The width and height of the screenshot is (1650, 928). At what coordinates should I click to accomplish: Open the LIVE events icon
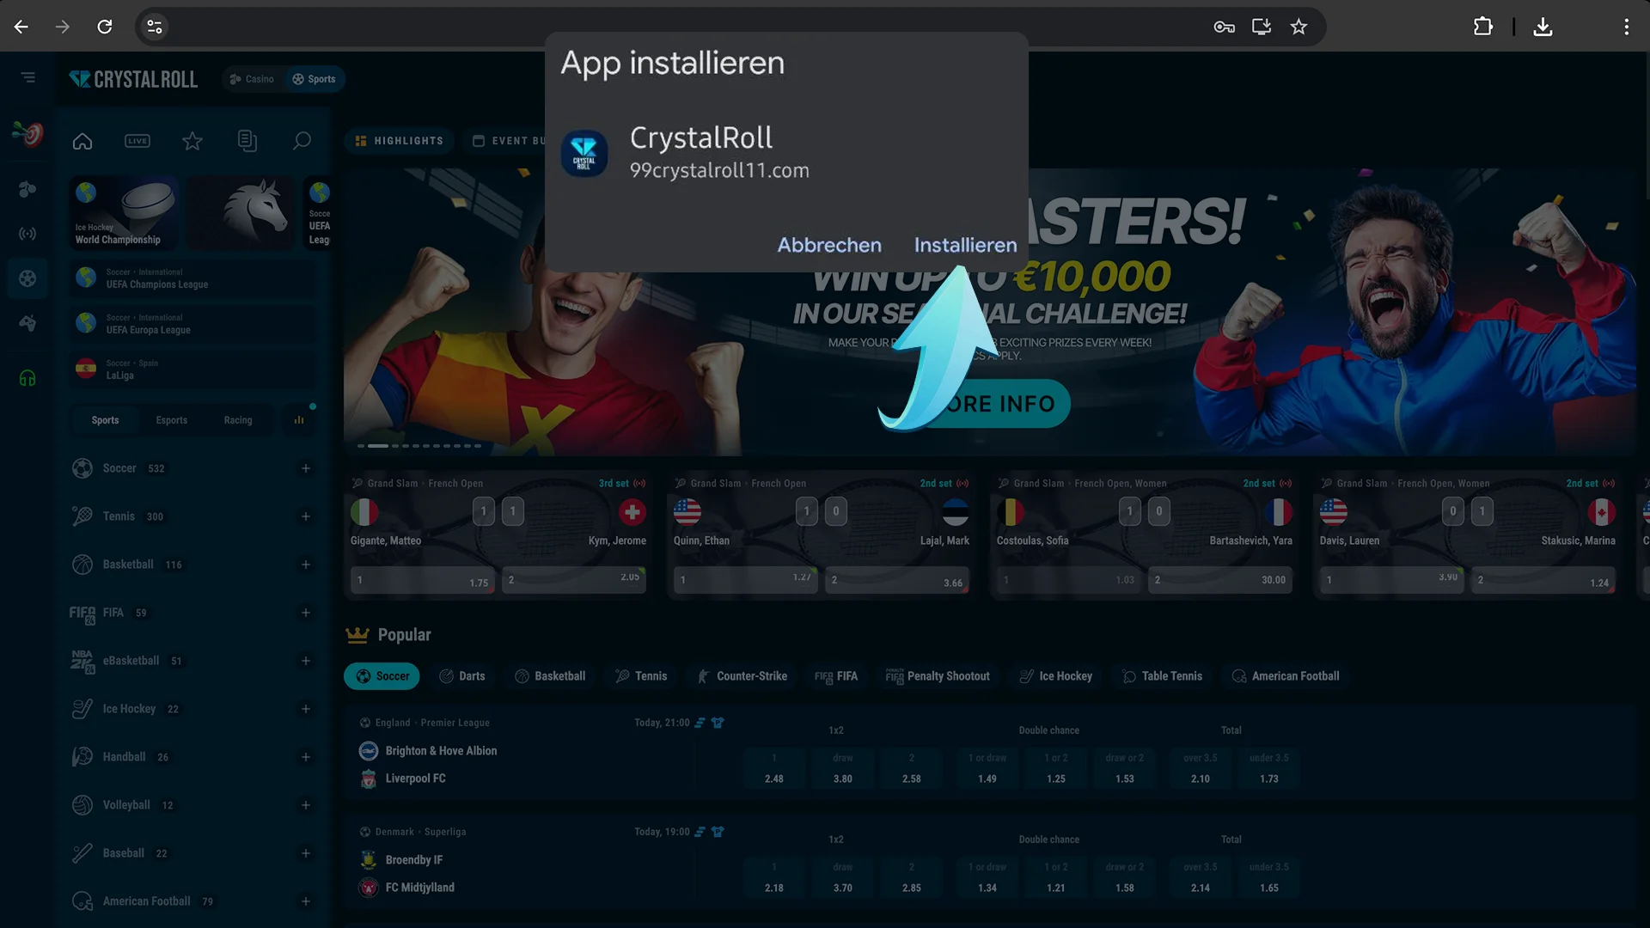pos(137,141)
